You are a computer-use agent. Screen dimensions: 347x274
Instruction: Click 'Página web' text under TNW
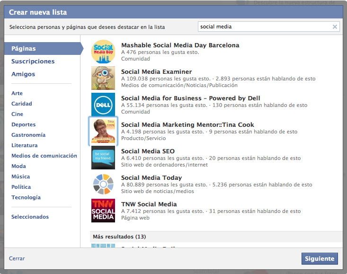[x=135, y=218]
